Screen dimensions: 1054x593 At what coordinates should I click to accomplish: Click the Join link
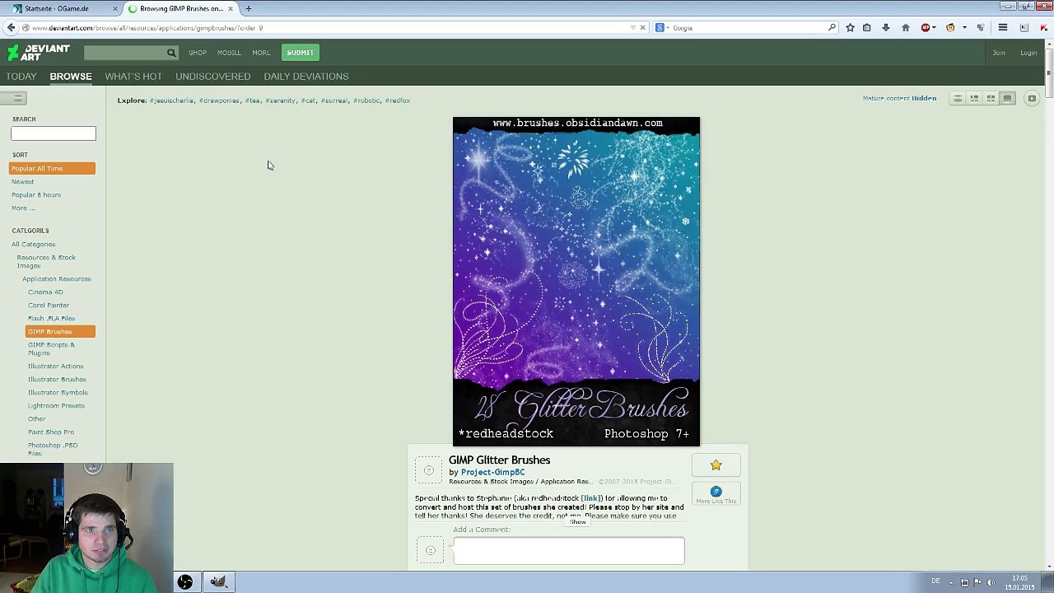click(999, 53)
